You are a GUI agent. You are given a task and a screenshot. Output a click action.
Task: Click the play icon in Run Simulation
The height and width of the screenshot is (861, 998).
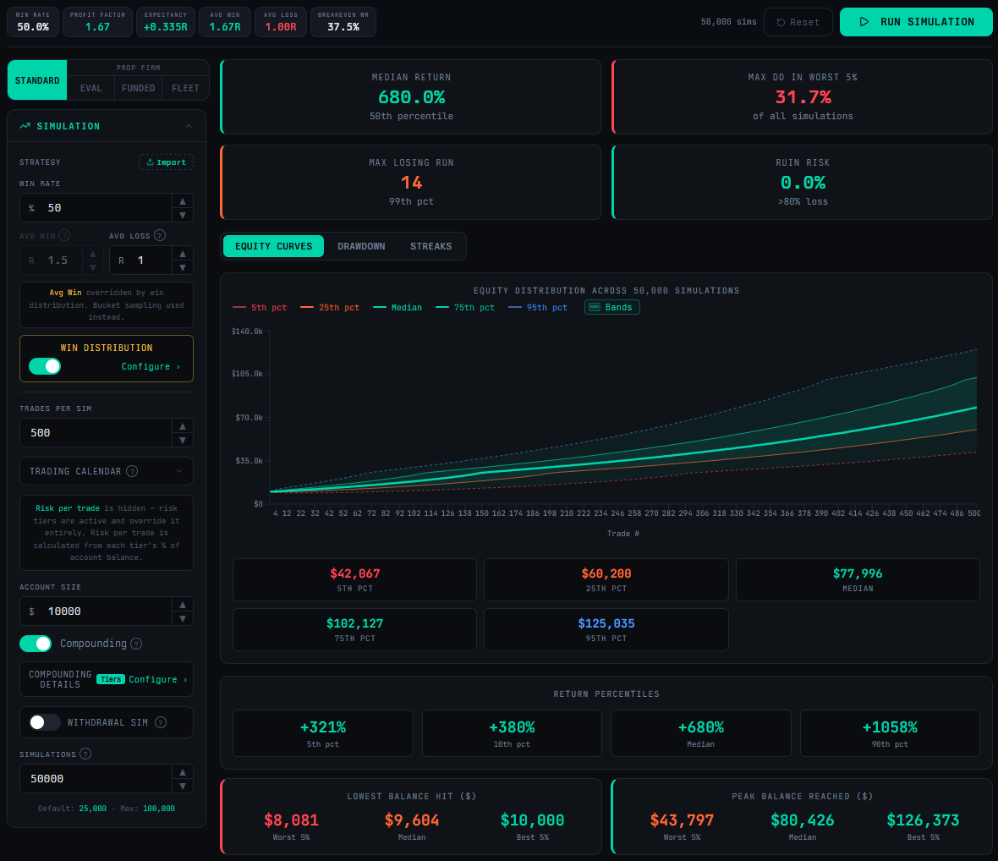tap(864, 22)
